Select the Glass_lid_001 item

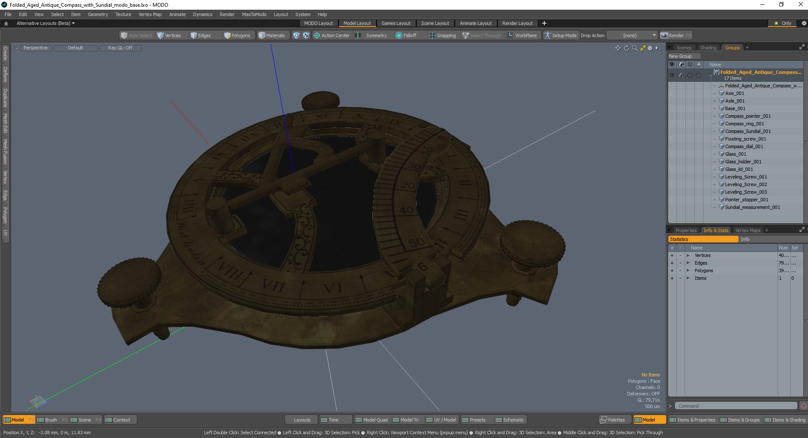pos(739,169)
